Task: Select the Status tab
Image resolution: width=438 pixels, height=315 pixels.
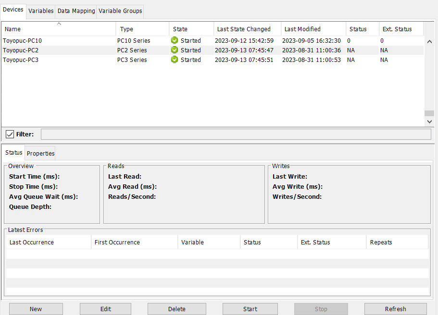Action: click(13, 153)
